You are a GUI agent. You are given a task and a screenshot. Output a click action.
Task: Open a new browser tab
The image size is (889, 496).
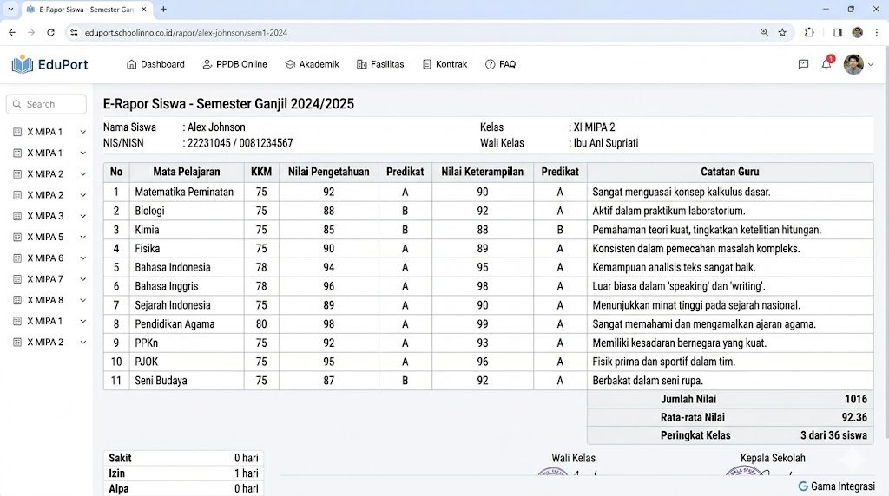tap(163, 9)
